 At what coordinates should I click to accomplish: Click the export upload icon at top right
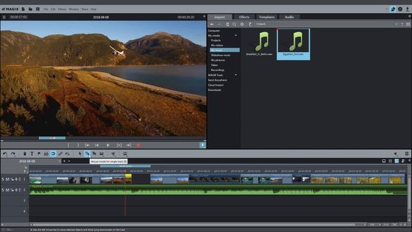coord(407,9)
